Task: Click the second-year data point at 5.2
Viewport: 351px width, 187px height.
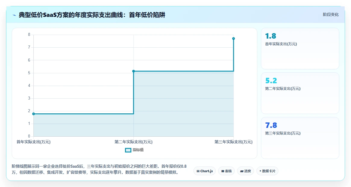Action: [x=134, y=71]
